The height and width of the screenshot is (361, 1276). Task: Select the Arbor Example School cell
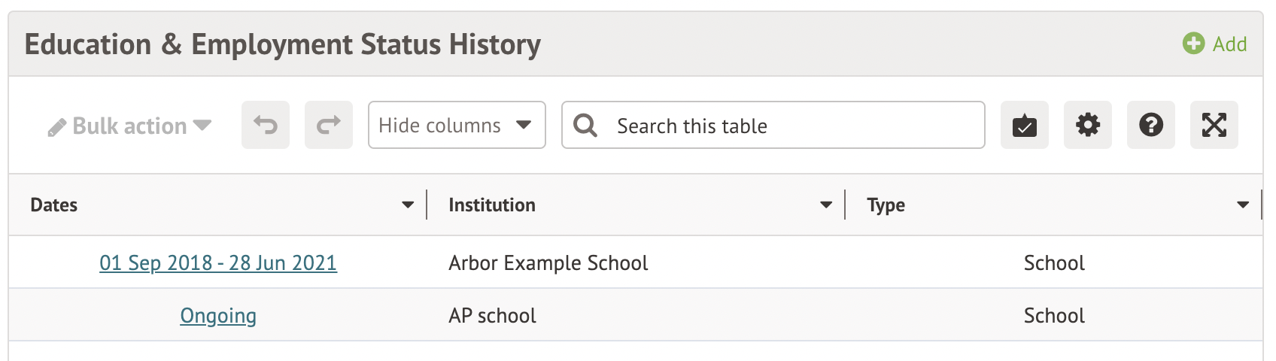tap(548, 262)
